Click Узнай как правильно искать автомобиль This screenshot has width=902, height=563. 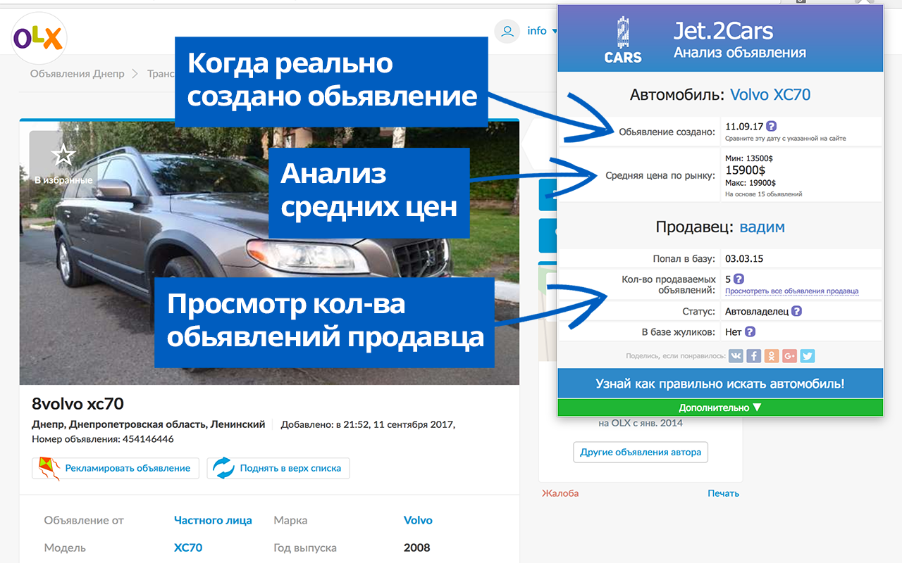[x=720, y=384]
